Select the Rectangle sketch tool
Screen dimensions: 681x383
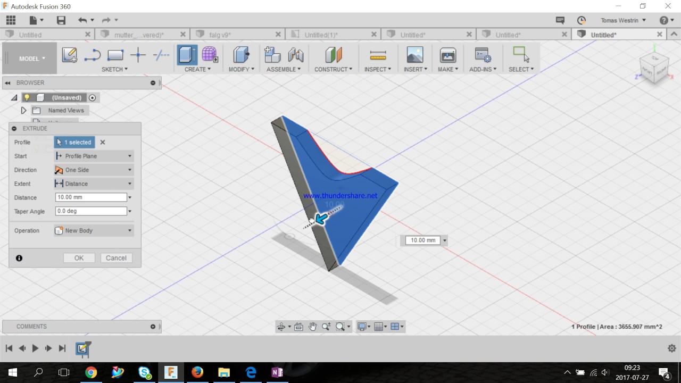click(x=115, y=55)
